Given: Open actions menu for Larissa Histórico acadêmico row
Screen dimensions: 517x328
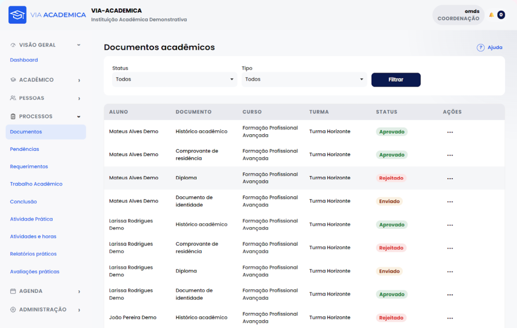Looking at the screenshot, I should [450, 225].
